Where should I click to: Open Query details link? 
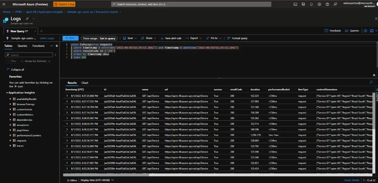(352, 180)
